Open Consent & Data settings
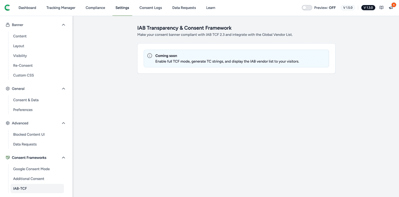The image size is (399, 197). click(26, 100)
